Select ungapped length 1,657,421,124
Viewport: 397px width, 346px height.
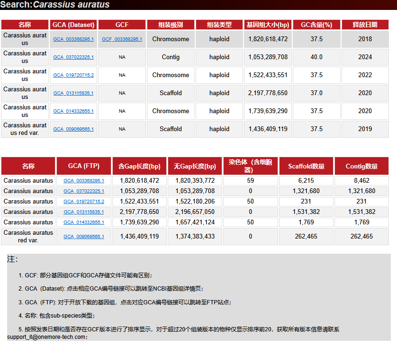[195, 222]
